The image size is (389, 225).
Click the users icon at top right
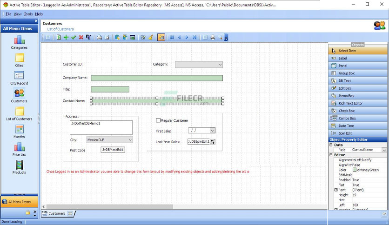coord(380,25)
